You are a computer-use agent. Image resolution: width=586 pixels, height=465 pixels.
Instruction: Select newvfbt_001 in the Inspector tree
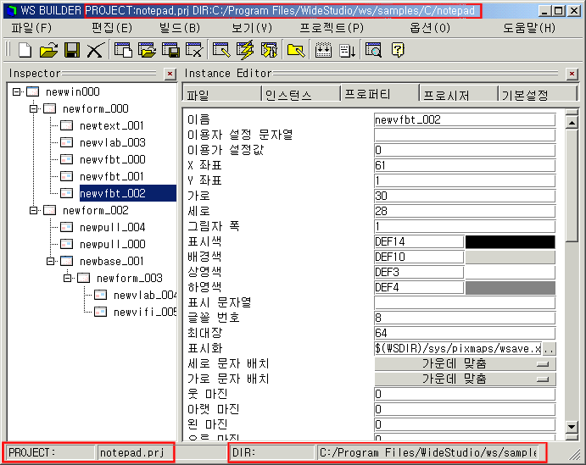click(x=112, y=176)
